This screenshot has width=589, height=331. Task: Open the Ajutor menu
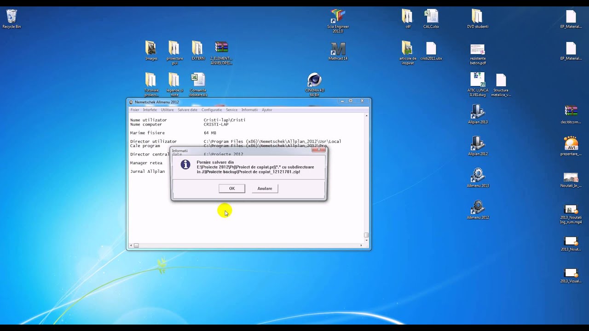coord(267,110)
